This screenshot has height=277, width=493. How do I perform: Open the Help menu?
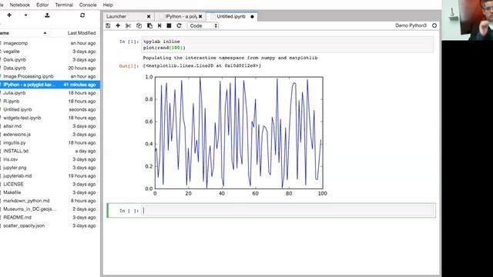[108, 5]
